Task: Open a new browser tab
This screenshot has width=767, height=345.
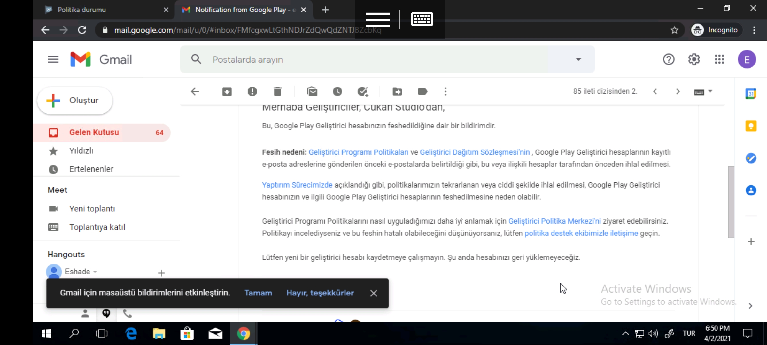Action: tap(325, 10)
